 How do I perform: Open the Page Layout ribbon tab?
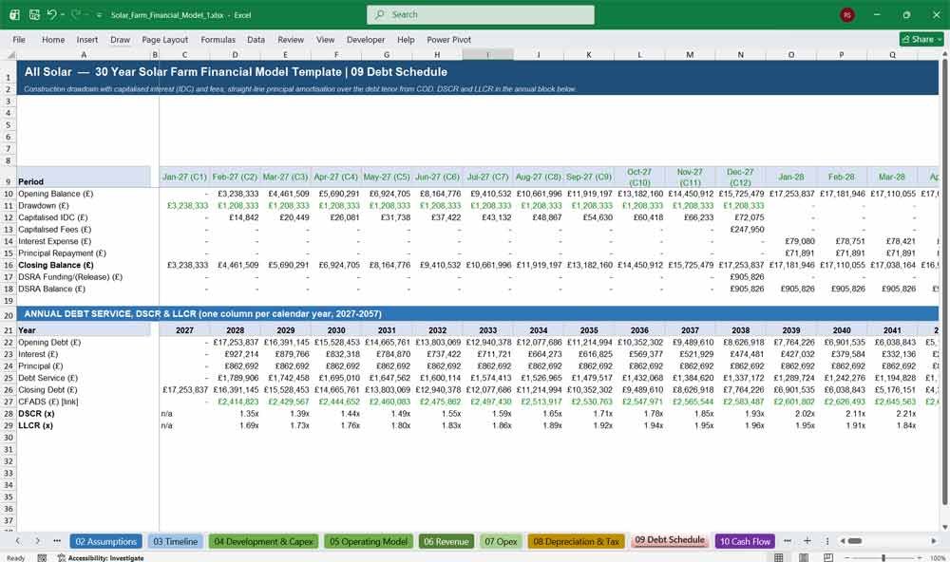coord(164,39)
